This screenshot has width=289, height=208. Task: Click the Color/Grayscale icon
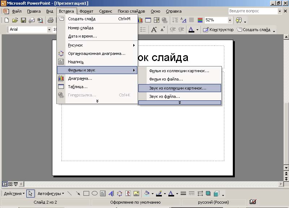[x=200, y=20]
